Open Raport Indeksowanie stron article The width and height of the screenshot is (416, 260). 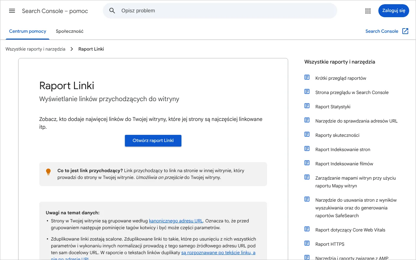point(343,149)
